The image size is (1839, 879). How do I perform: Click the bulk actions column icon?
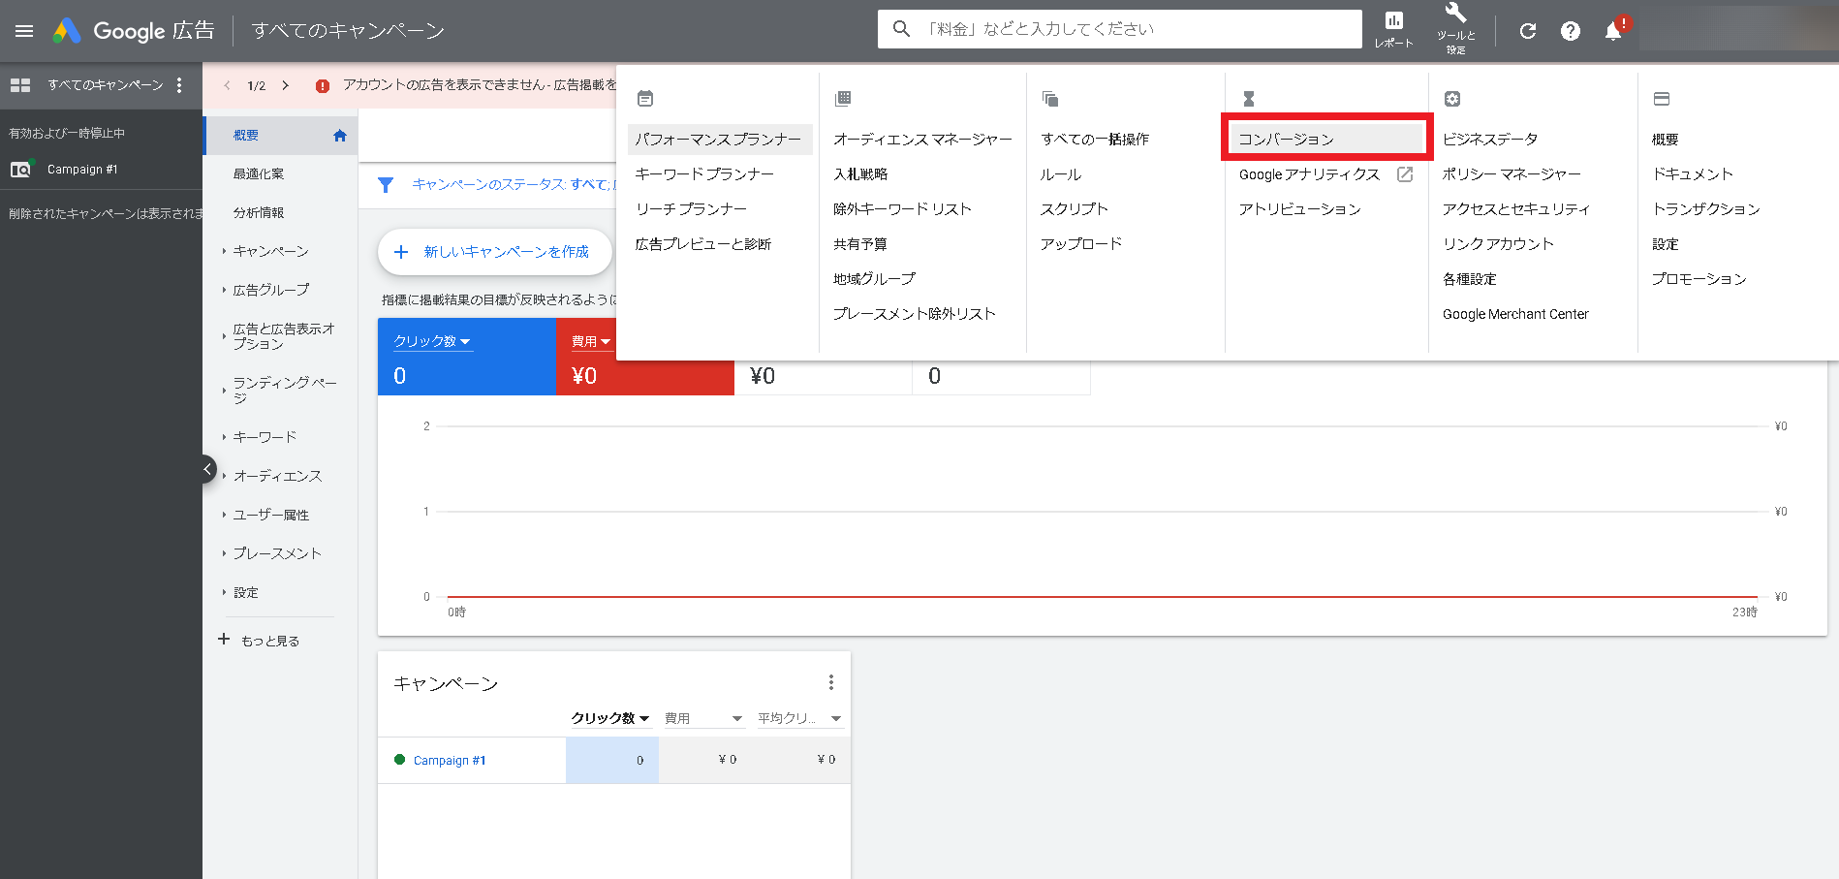(x=1050, y=99)
